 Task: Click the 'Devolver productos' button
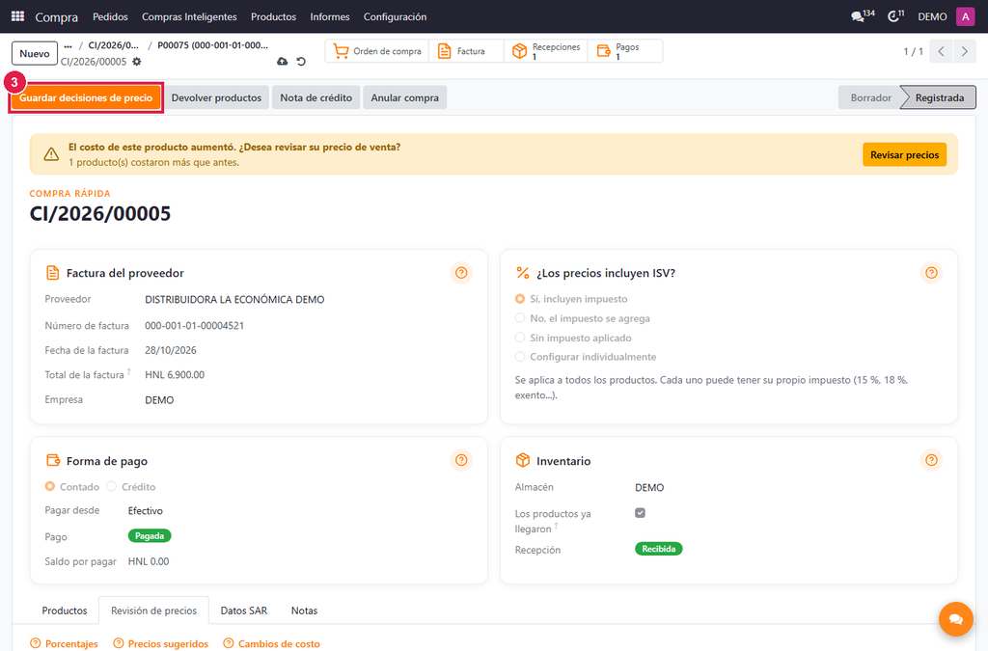(x=216, y=97)
